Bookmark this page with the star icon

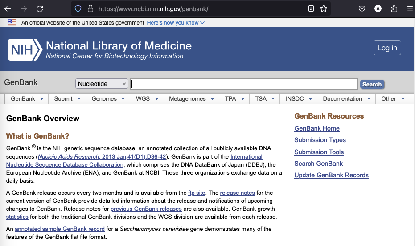[324, 9]
